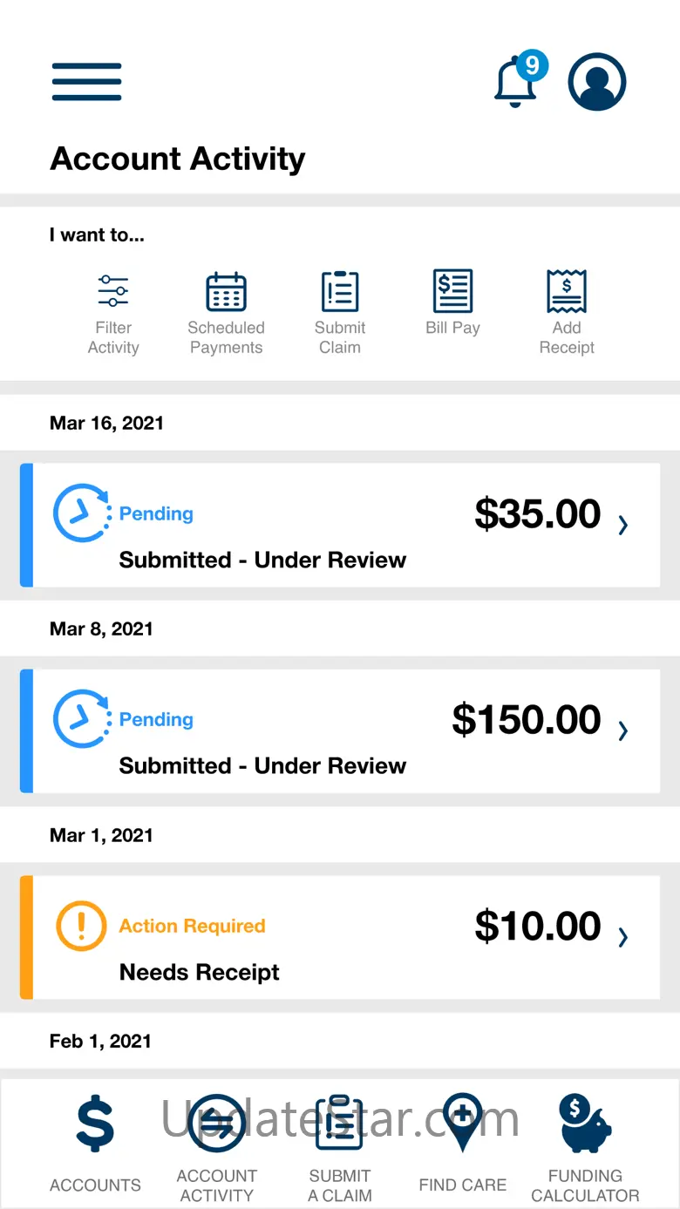Open the Mar 16 Submitted - Under Review entry
680x1209 pixels.
[x=262, y=560]
